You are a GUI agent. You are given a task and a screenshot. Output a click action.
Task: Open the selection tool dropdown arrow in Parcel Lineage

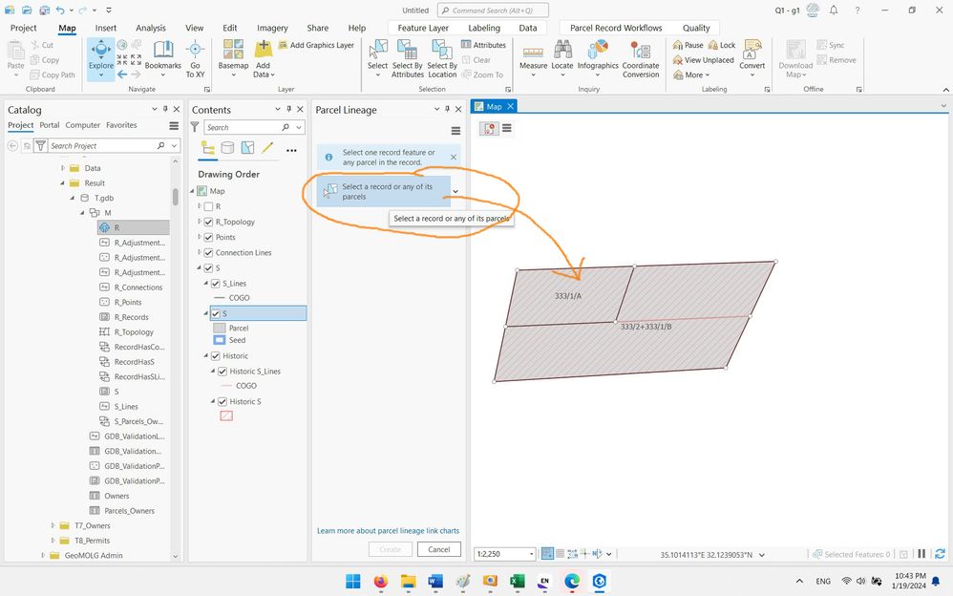(x=455, y=192)
